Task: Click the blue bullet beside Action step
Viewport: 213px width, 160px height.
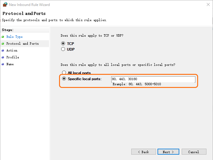Action: (3, 50)
